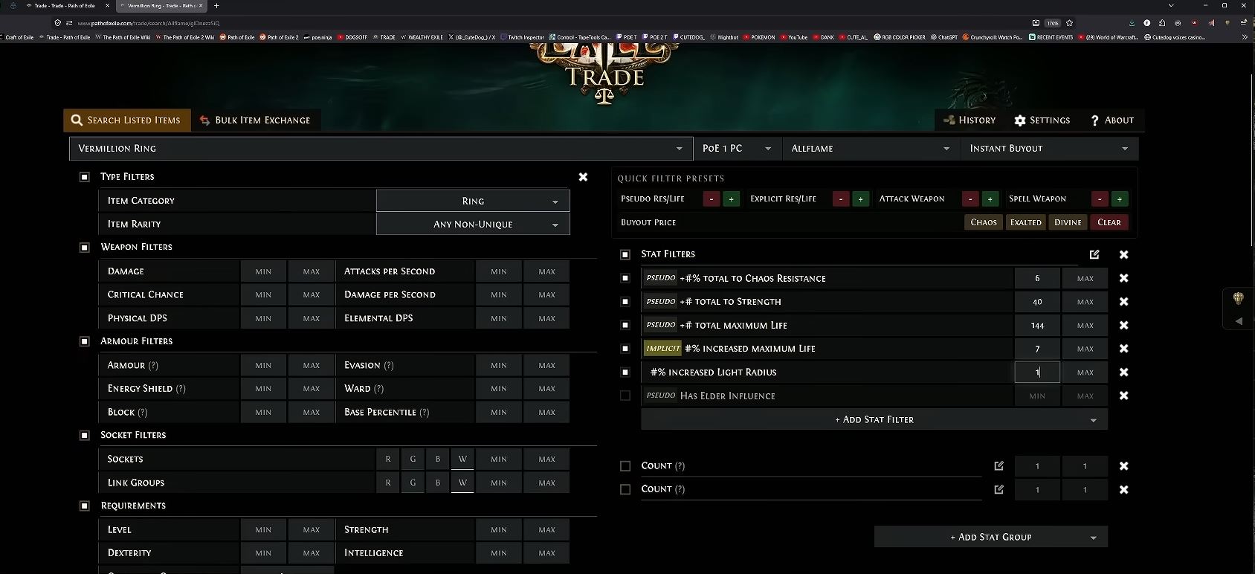The image size is (1255, 574).
Task: Open the browser application menu icon
Action: tap(1243, 23)
